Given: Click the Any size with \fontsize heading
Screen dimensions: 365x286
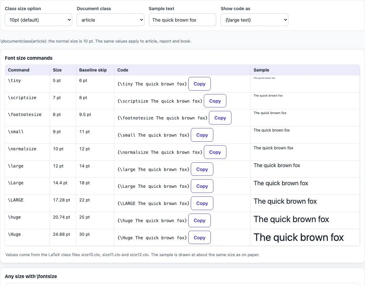Looking at the screenshot, I should tap(31, 276).
